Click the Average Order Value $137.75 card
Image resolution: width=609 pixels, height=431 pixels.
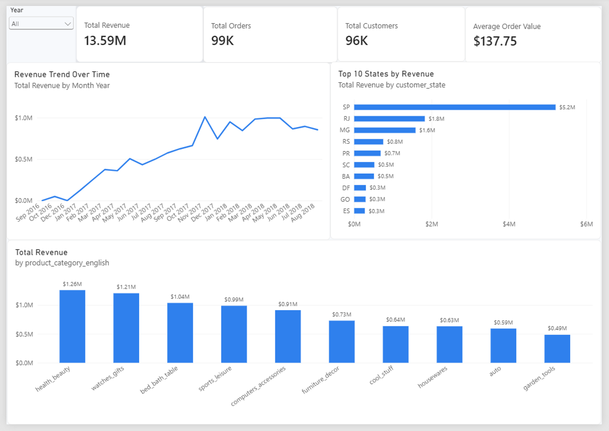[x=533, y=34]
